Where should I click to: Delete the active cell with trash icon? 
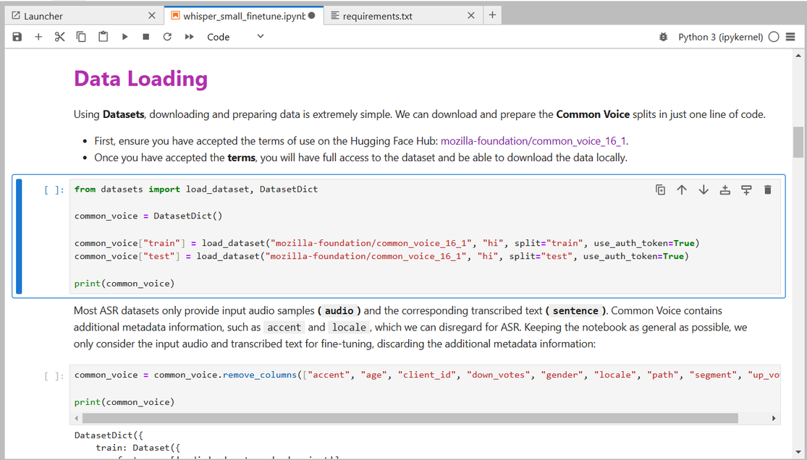768,190
